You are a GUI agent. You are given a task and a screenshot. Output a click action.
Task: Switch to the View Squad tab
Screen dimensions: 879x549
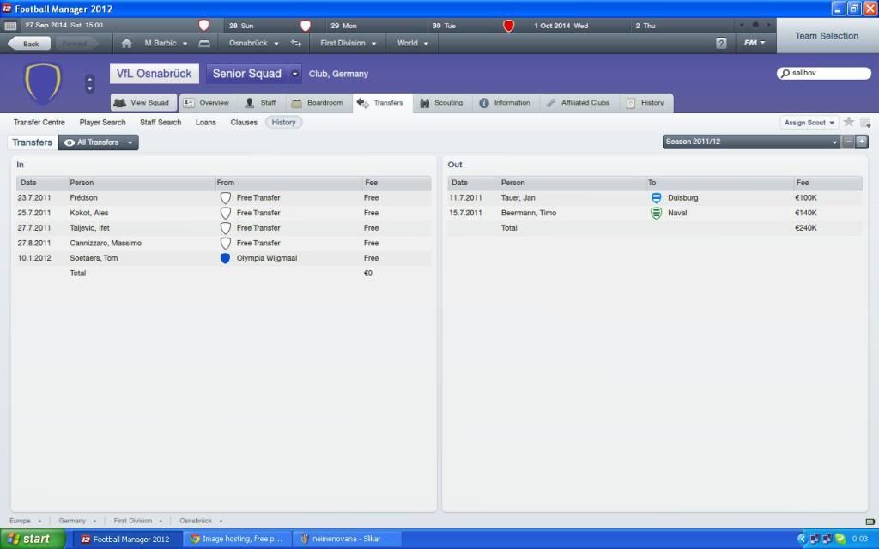tap(143, 103)
